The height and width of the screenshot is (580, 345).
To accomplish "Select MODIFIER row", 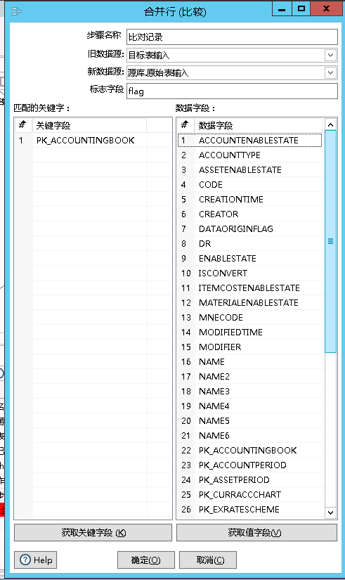I will point(249,347).
